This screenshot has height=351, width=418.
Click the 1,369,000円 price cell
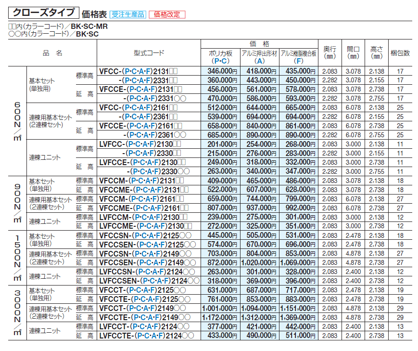[299, 317]
